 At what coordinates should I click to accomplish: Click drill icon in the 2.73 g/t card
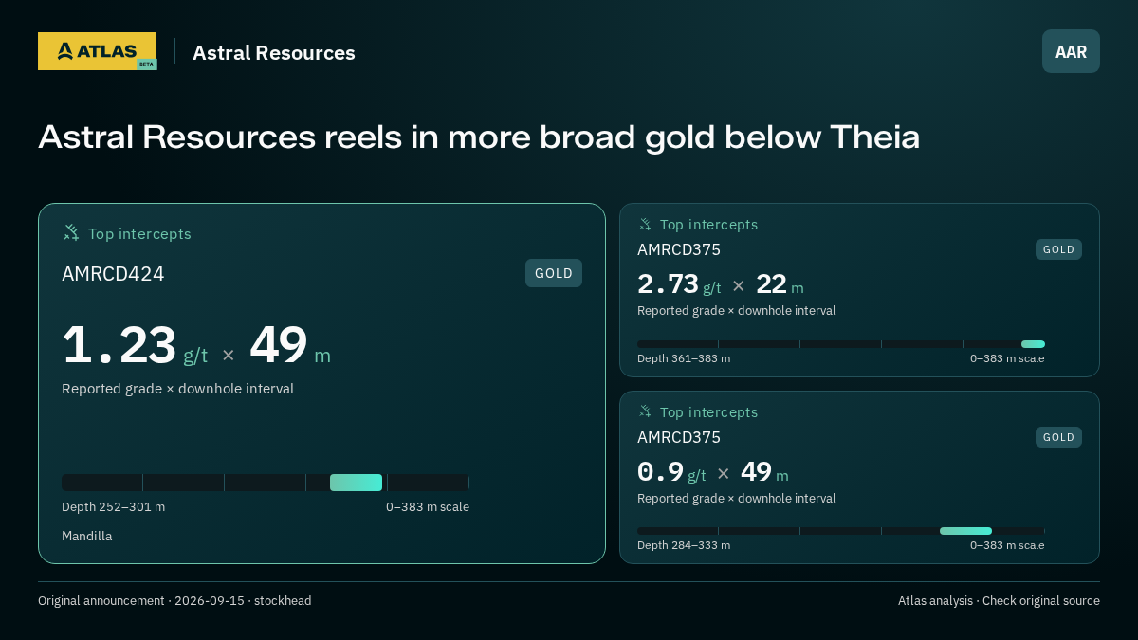[x=645, y=224]
